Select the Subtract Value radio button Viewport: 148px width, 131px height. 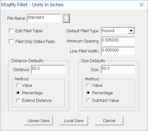[88, 100]
